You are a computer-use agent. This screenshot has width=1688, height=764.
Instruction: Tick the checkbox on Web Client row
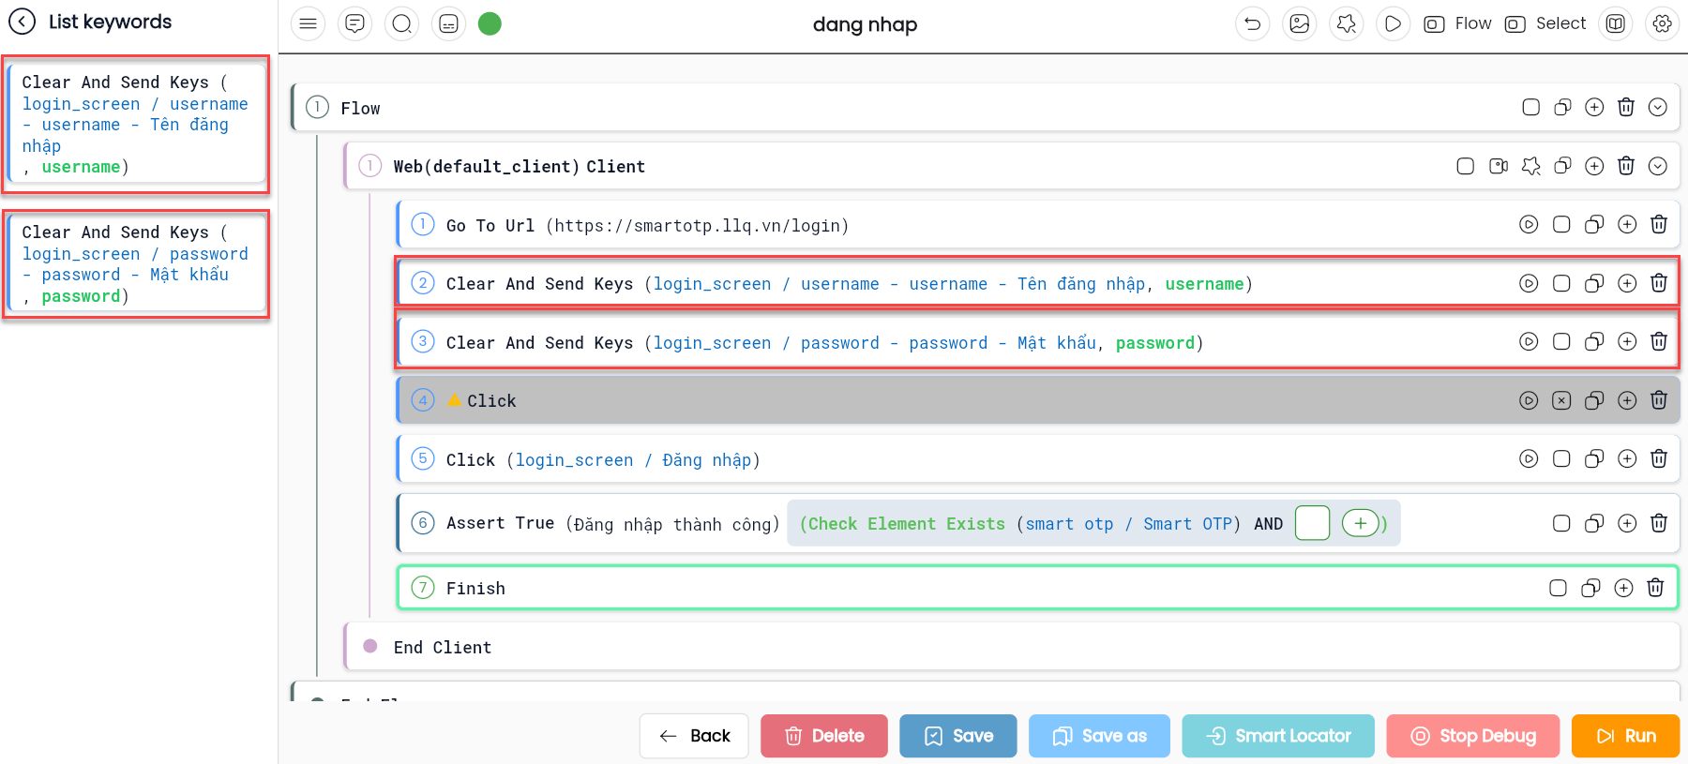tap(1466, 166)
